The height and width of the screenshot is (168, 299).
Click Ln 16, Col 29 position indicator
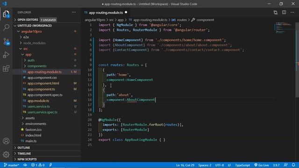coord(185,165)
